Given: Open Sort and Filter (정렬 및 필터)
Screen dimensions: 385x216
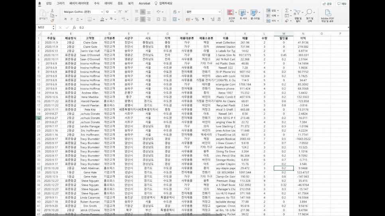Looking at the screenshot, I should (x=298, y=16).
